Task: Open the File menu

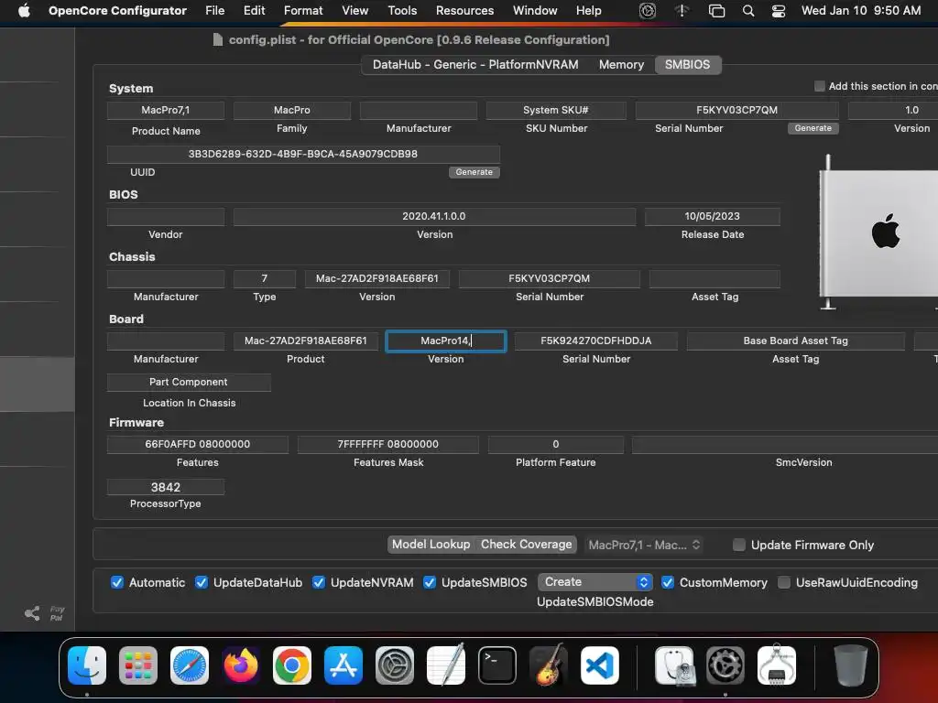Action: click(x=214, y=11)
